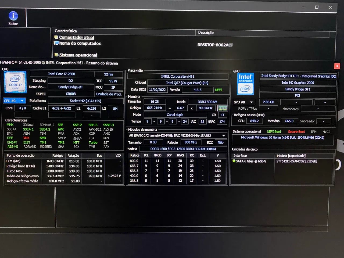Image resolution: width=344 pixels, height=258 pixels.
Task: Click the red VMX feature flag
Action: click(x=26, y=138)
